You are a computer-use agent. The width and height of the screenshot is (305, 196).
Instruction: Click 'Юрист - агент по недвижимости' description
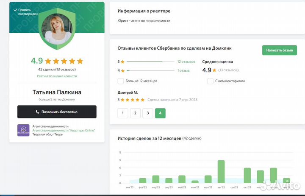point(144,21)
